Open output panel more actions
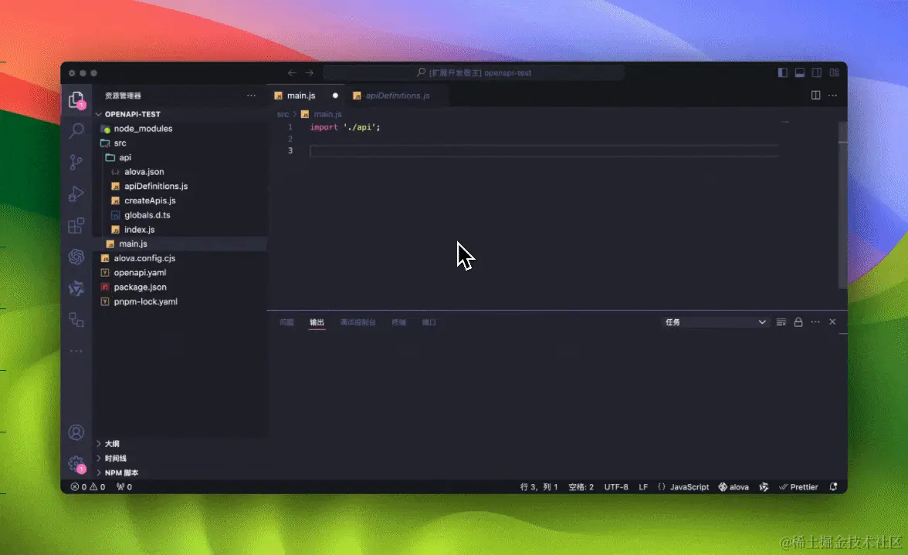 tap(815, 322)
